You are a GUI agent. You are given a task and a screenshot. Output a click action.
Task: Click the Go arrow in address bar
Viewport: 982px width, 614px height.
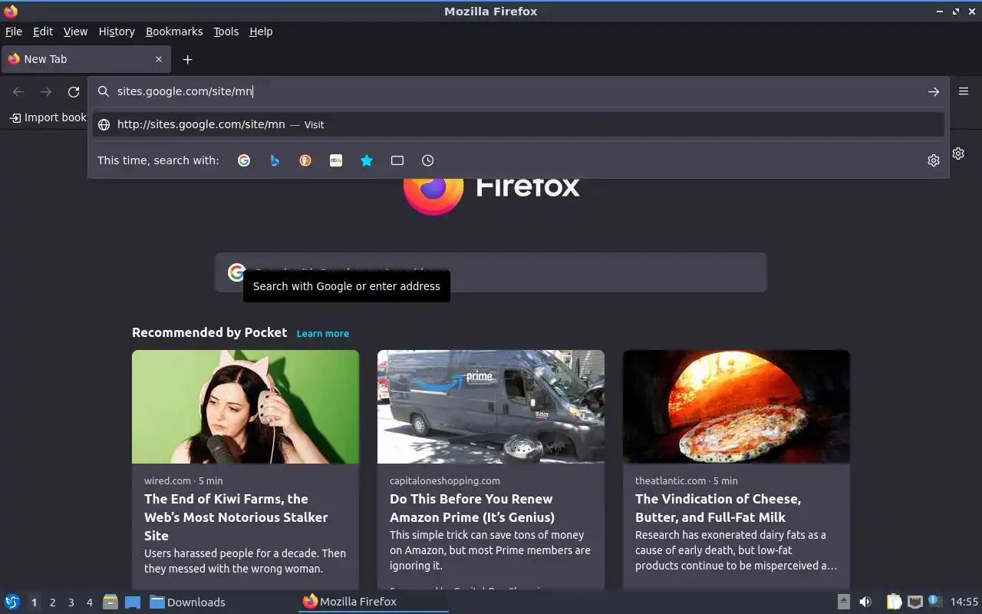(x=934, y=91)
